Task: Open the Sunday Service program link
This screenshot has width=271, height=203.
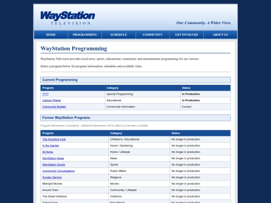Action: point(52,177)
